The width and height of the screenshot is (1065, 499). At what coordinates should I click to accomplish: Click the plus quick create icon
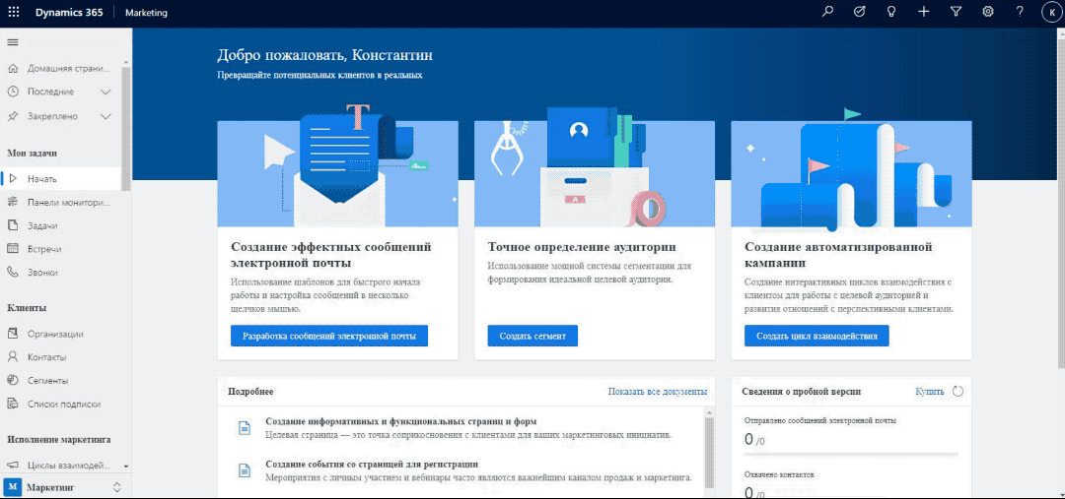[923, 12]
